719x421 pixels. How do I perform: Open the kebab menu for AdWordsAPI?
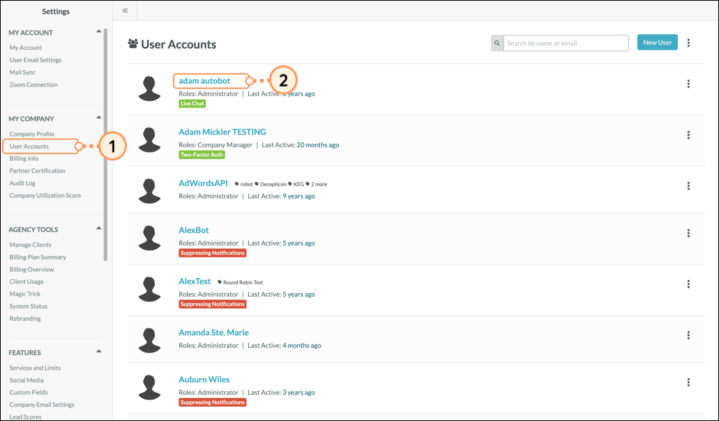pyautogui.click(x=688, y=186)
